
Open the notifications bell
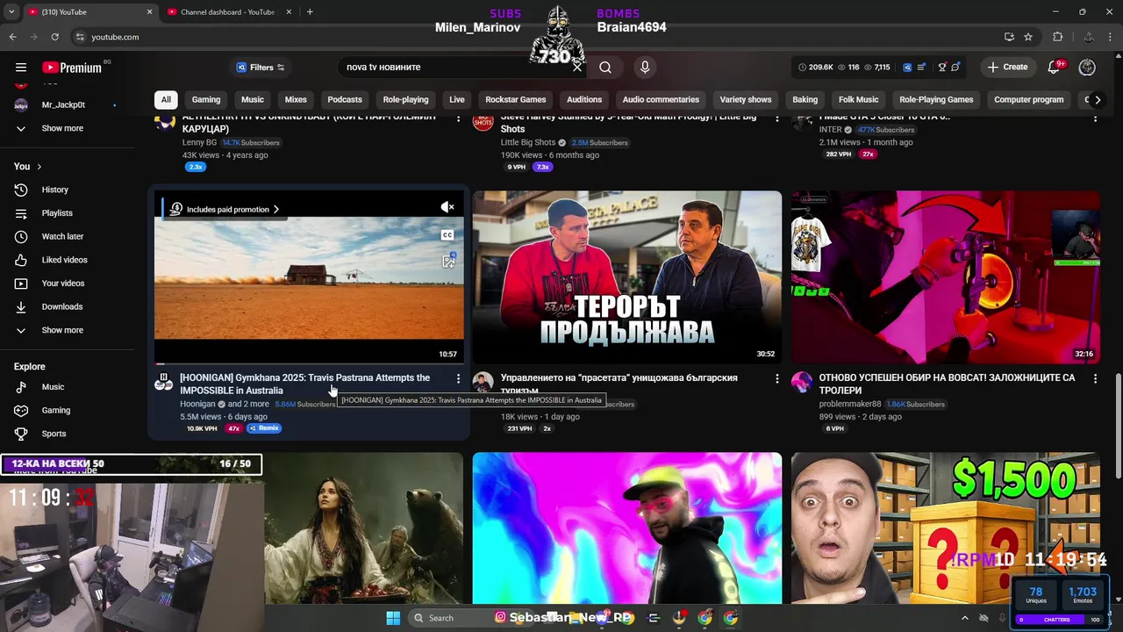(x=1055, y=67)
